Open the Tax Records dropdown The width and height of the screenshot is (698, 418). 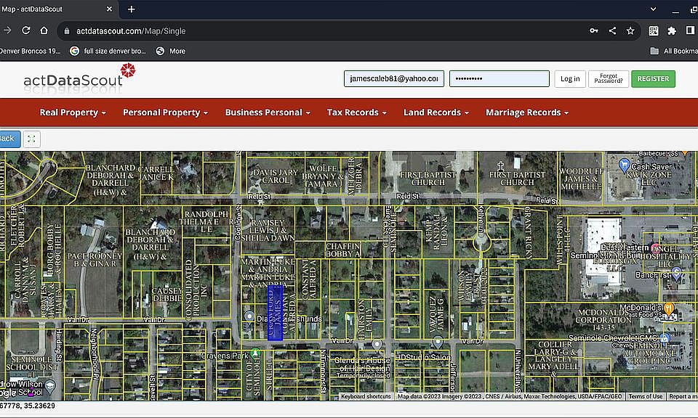[356, 112]
